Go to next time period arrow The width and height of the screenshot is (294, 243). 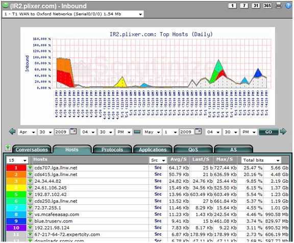point(283,131)
